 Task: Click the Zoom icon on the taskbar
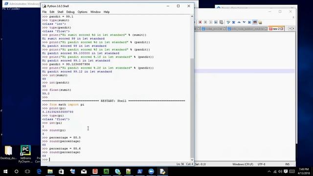click(151, 172)
